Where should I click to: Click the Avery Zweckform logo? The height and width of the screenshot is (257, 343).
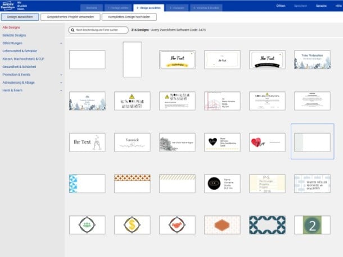click(x=8, y=6)
